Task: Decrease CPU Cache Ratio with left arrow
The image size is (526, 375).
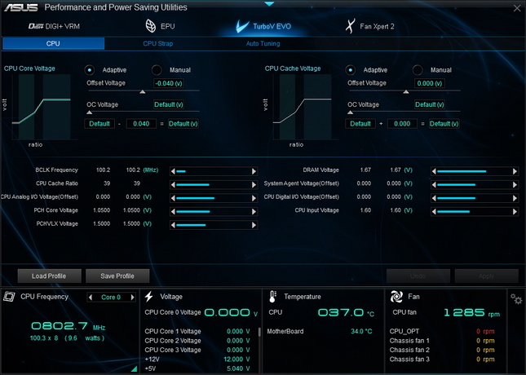Action: coord(173,185)
